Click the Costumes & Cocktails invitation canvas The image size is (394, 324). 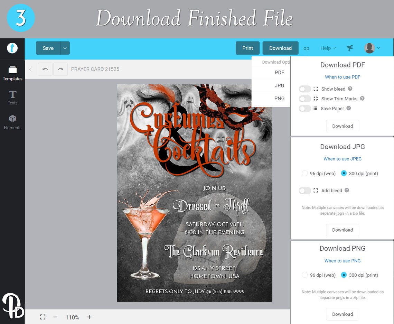(x=195, y=193)
